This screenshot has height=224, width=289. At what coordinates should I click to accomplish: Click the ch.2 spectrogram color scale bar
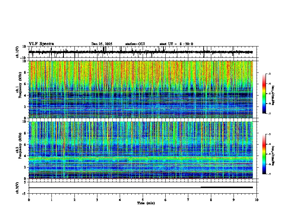coord(264,154)
